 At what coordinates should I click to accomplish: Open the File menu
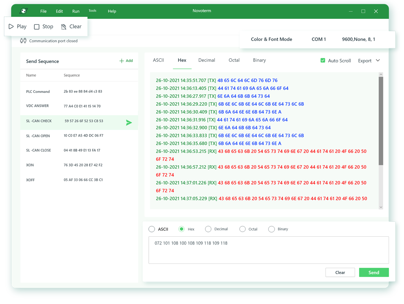(43, 11)
